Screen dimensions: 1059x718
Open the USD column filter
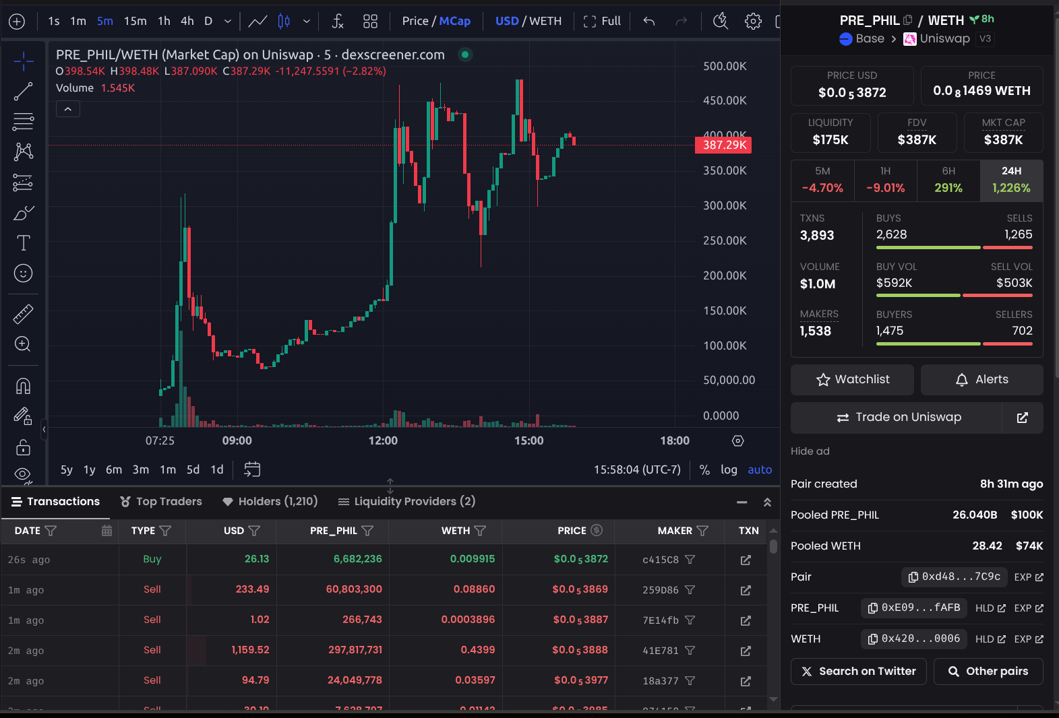254,531
